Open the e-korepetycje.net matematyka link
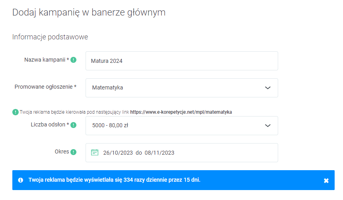The image size is (343, 200). [181, 112]
